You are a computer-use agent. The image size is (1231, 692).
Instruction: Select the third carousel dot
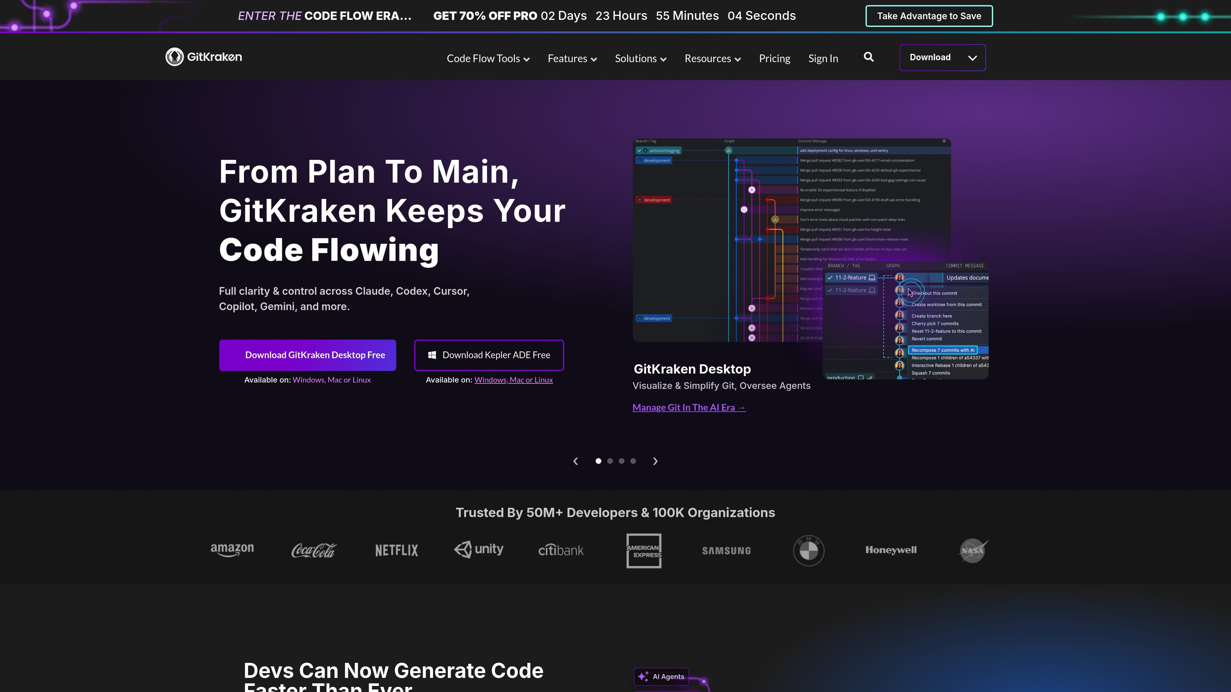[x=621, y=461]
